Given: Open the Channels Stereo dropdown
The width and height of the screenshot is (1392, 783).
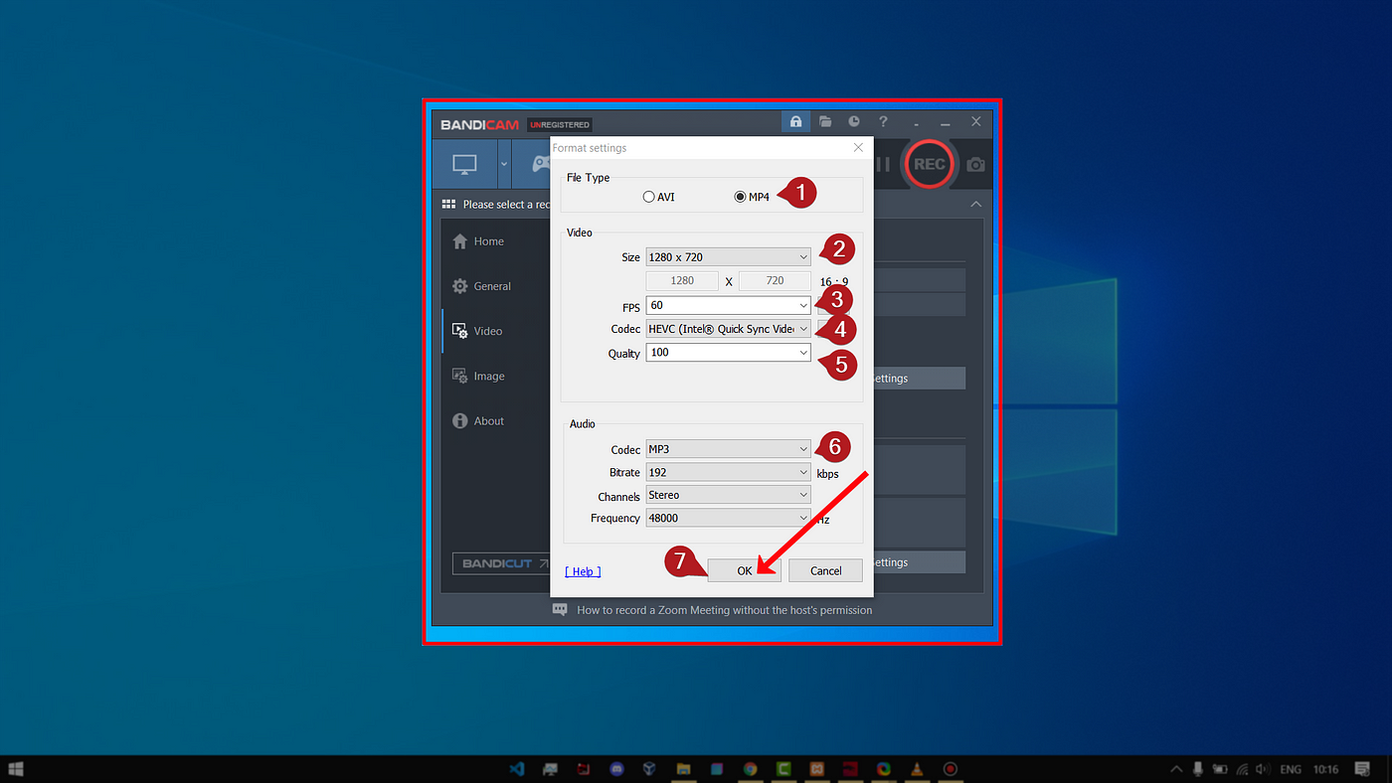Looking at the screenshot, I should pos(729,495).
